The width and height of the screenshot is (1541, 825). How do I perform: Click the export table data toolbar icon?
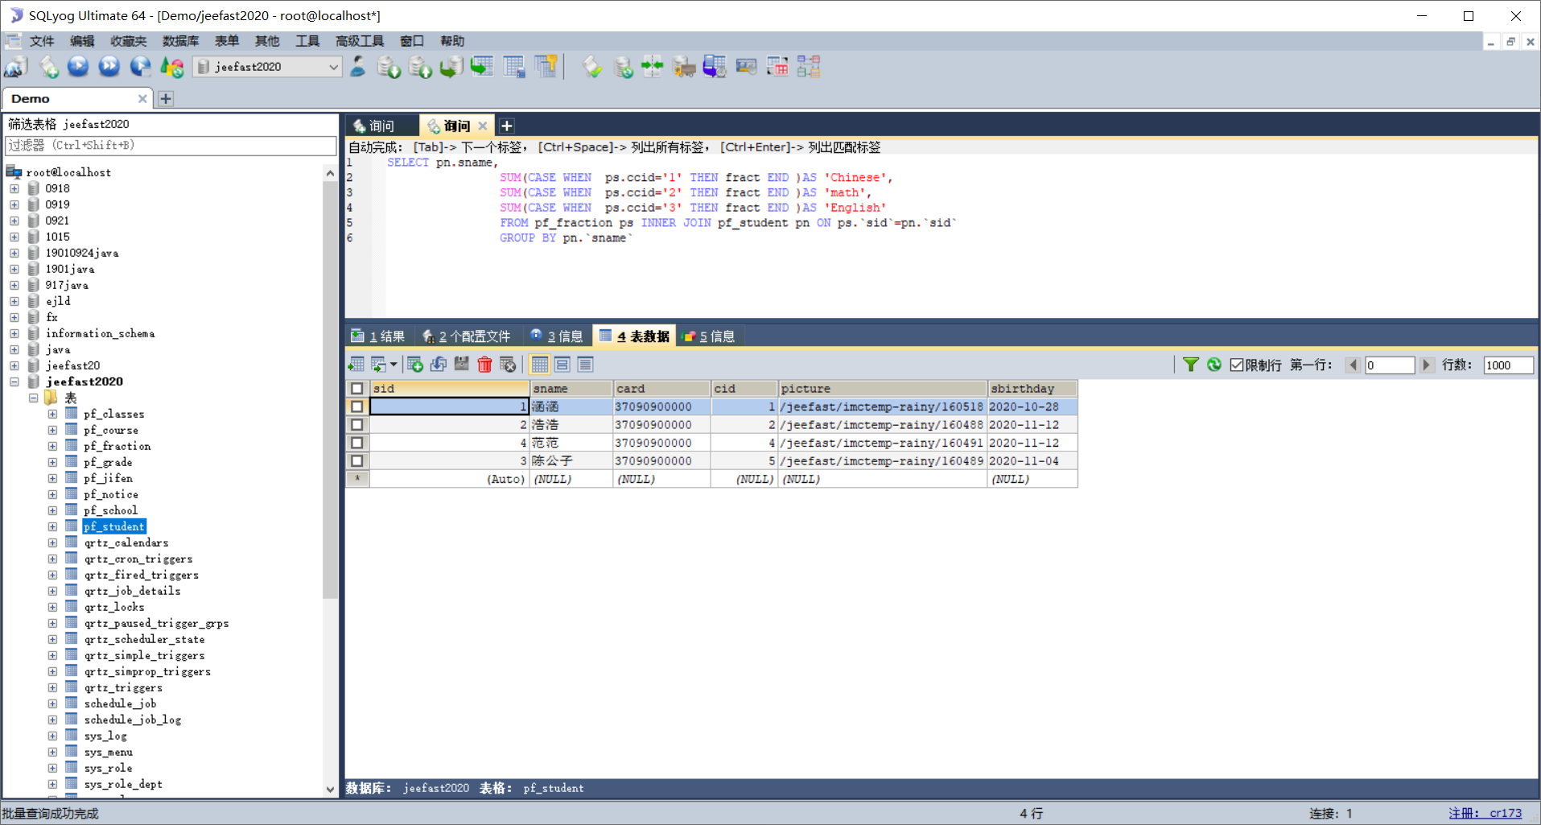point(483,67)
